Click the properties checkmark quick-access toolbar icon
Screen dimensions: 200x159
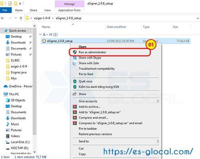[x=10, y=3]
